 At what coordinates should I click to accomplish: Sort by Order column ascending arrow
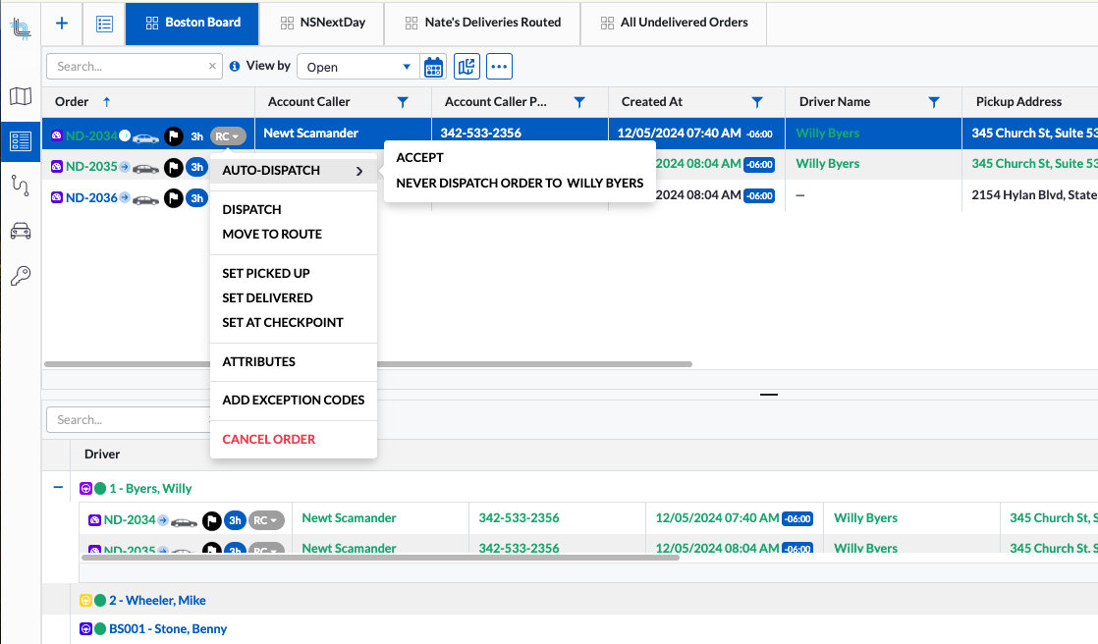point(106,102)
